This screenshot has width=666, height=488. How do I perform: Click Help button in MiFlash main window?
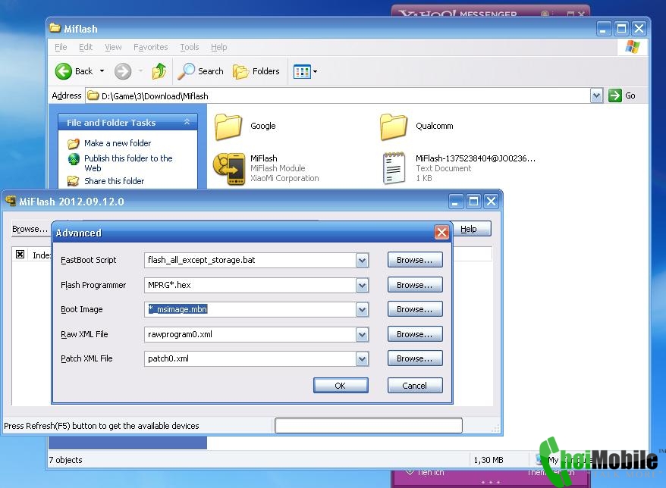coord(472,229)
